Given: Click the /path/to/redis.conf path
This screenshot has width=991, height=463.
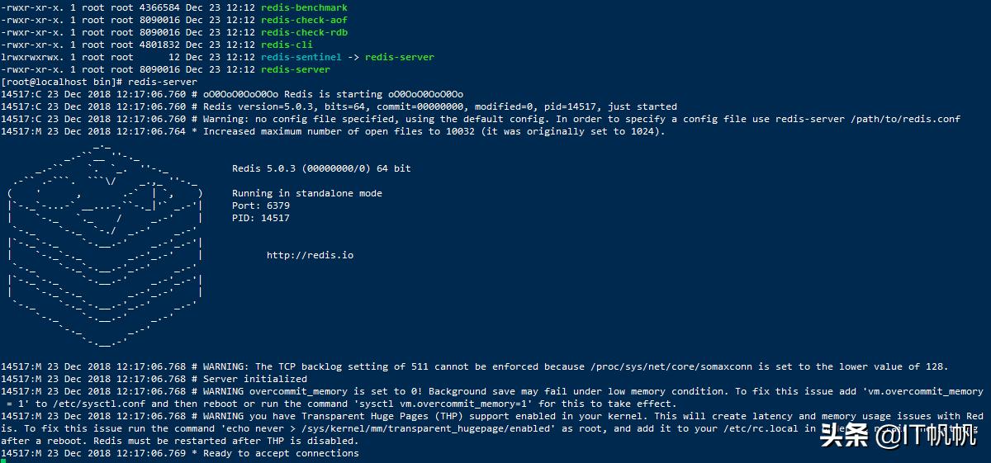Looking at the screenshot, I should coord(908,119).
